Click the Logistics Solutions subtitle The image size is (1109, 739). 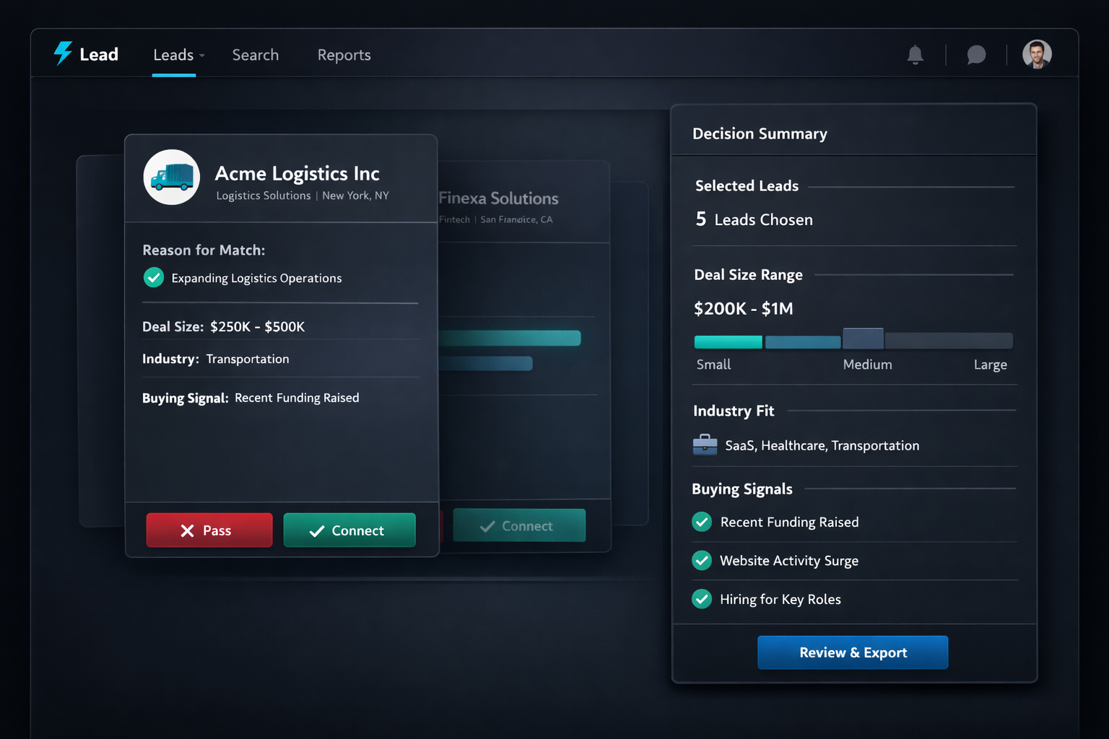264,196
